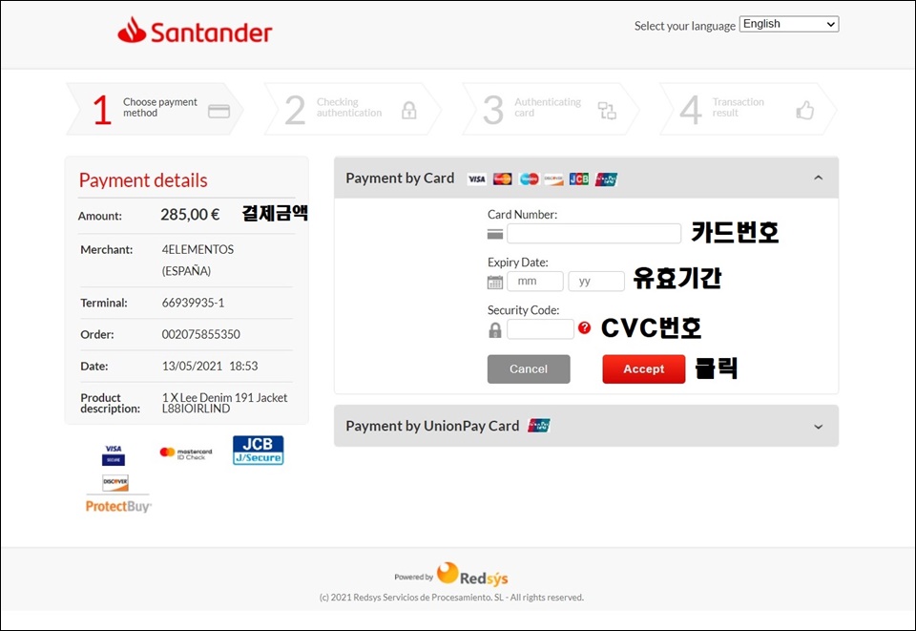Focus the expiry year yy field
This screenshot has width=916, height=631.
(x=596, y=281)
